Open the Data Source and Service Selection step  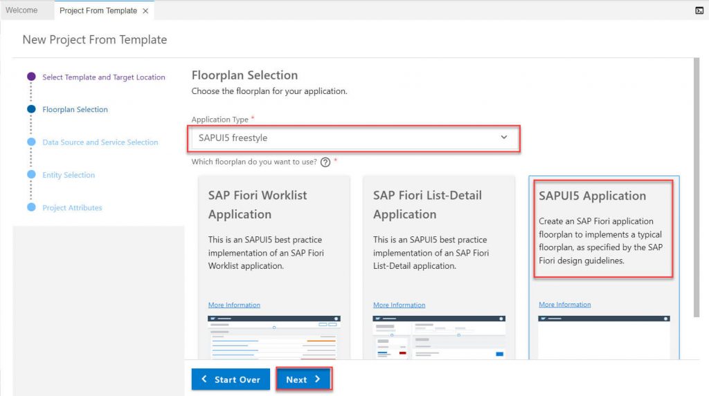100,142
